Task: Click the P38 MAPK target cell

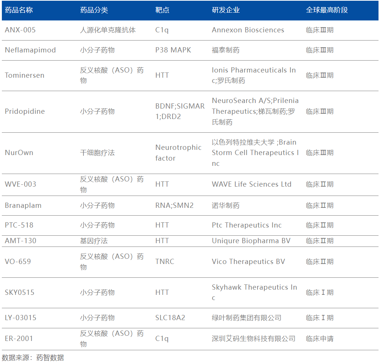Action: 173,50
